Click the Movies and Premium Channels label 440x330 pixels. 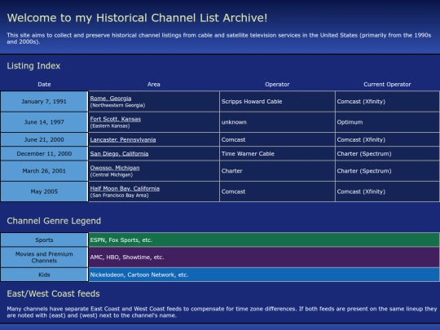click(44, 257)
